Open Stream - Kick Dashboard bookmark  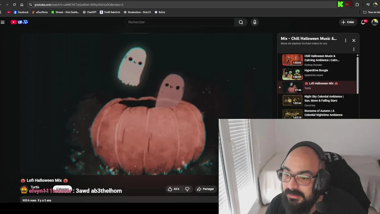point(65,12)
